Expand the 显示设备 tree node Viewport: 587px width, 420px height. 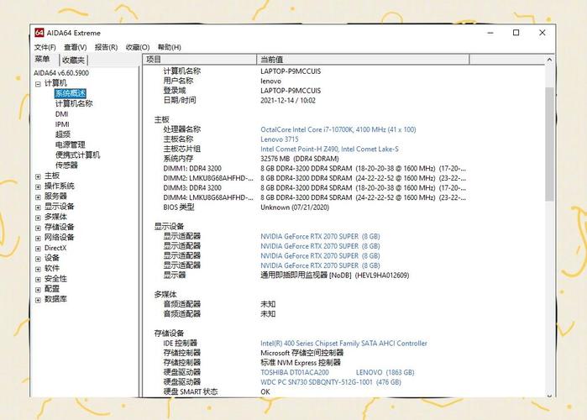[38, 207]
